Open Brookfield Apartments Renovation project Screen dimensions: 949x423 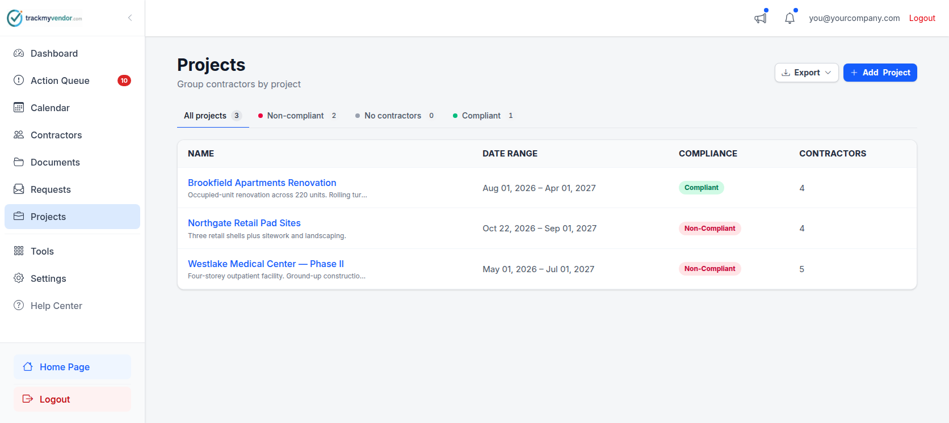point(262,183)
